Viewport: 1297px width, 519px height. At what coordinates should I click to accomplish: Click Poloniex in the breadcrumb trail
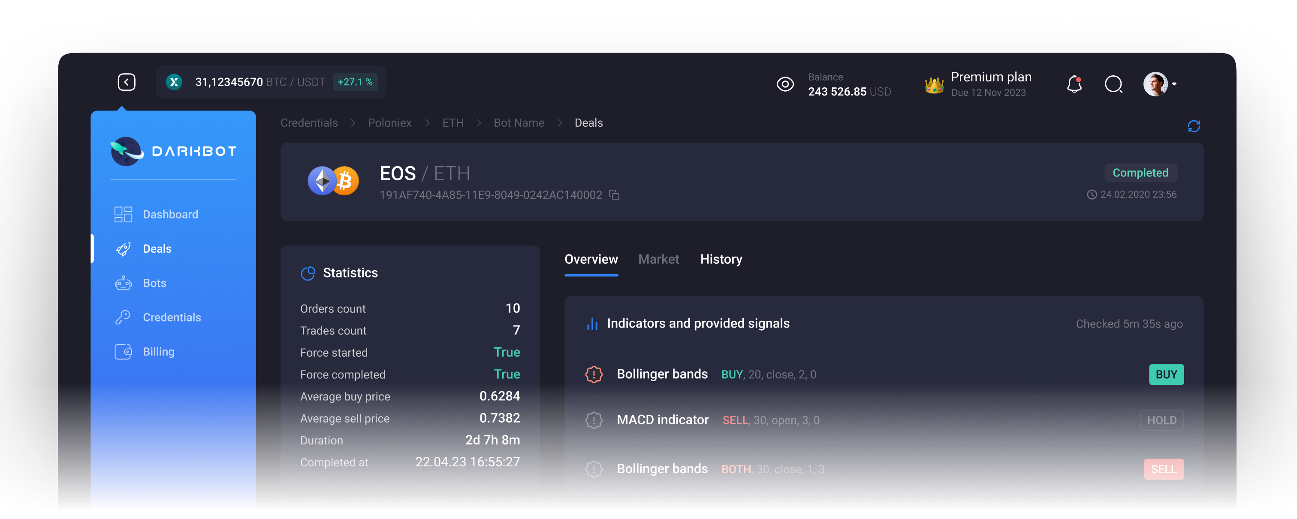[x=390, y=123]
